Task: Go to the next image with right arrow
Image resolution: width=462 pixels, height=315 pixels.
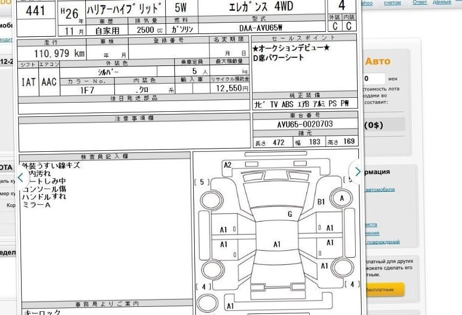Action: [357, 172]
